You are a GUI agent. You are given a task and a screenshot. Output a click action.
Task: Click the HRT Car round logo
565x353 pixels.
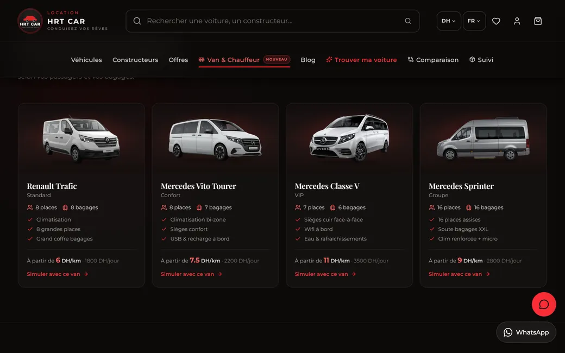pyautogui.click(x=30, y=21)
